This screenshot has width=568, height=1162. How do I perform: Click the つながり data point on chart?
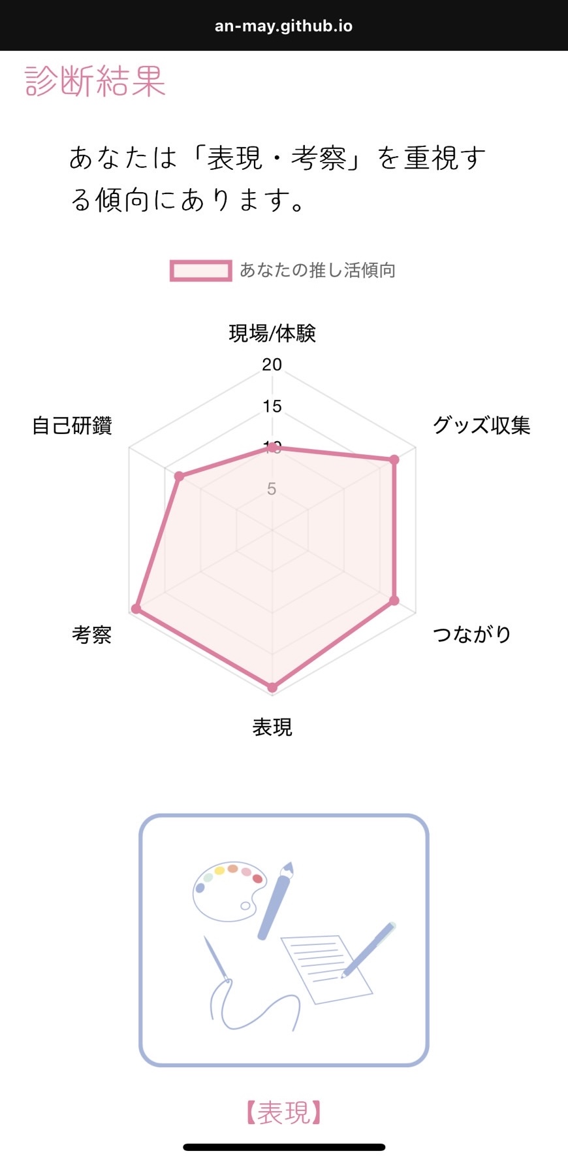[394, 600]
